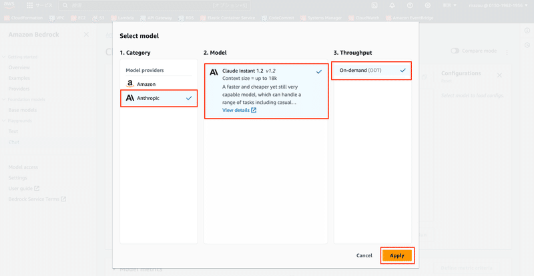Open the AWS services grid icon
The image size is (534, 276).
30,5
